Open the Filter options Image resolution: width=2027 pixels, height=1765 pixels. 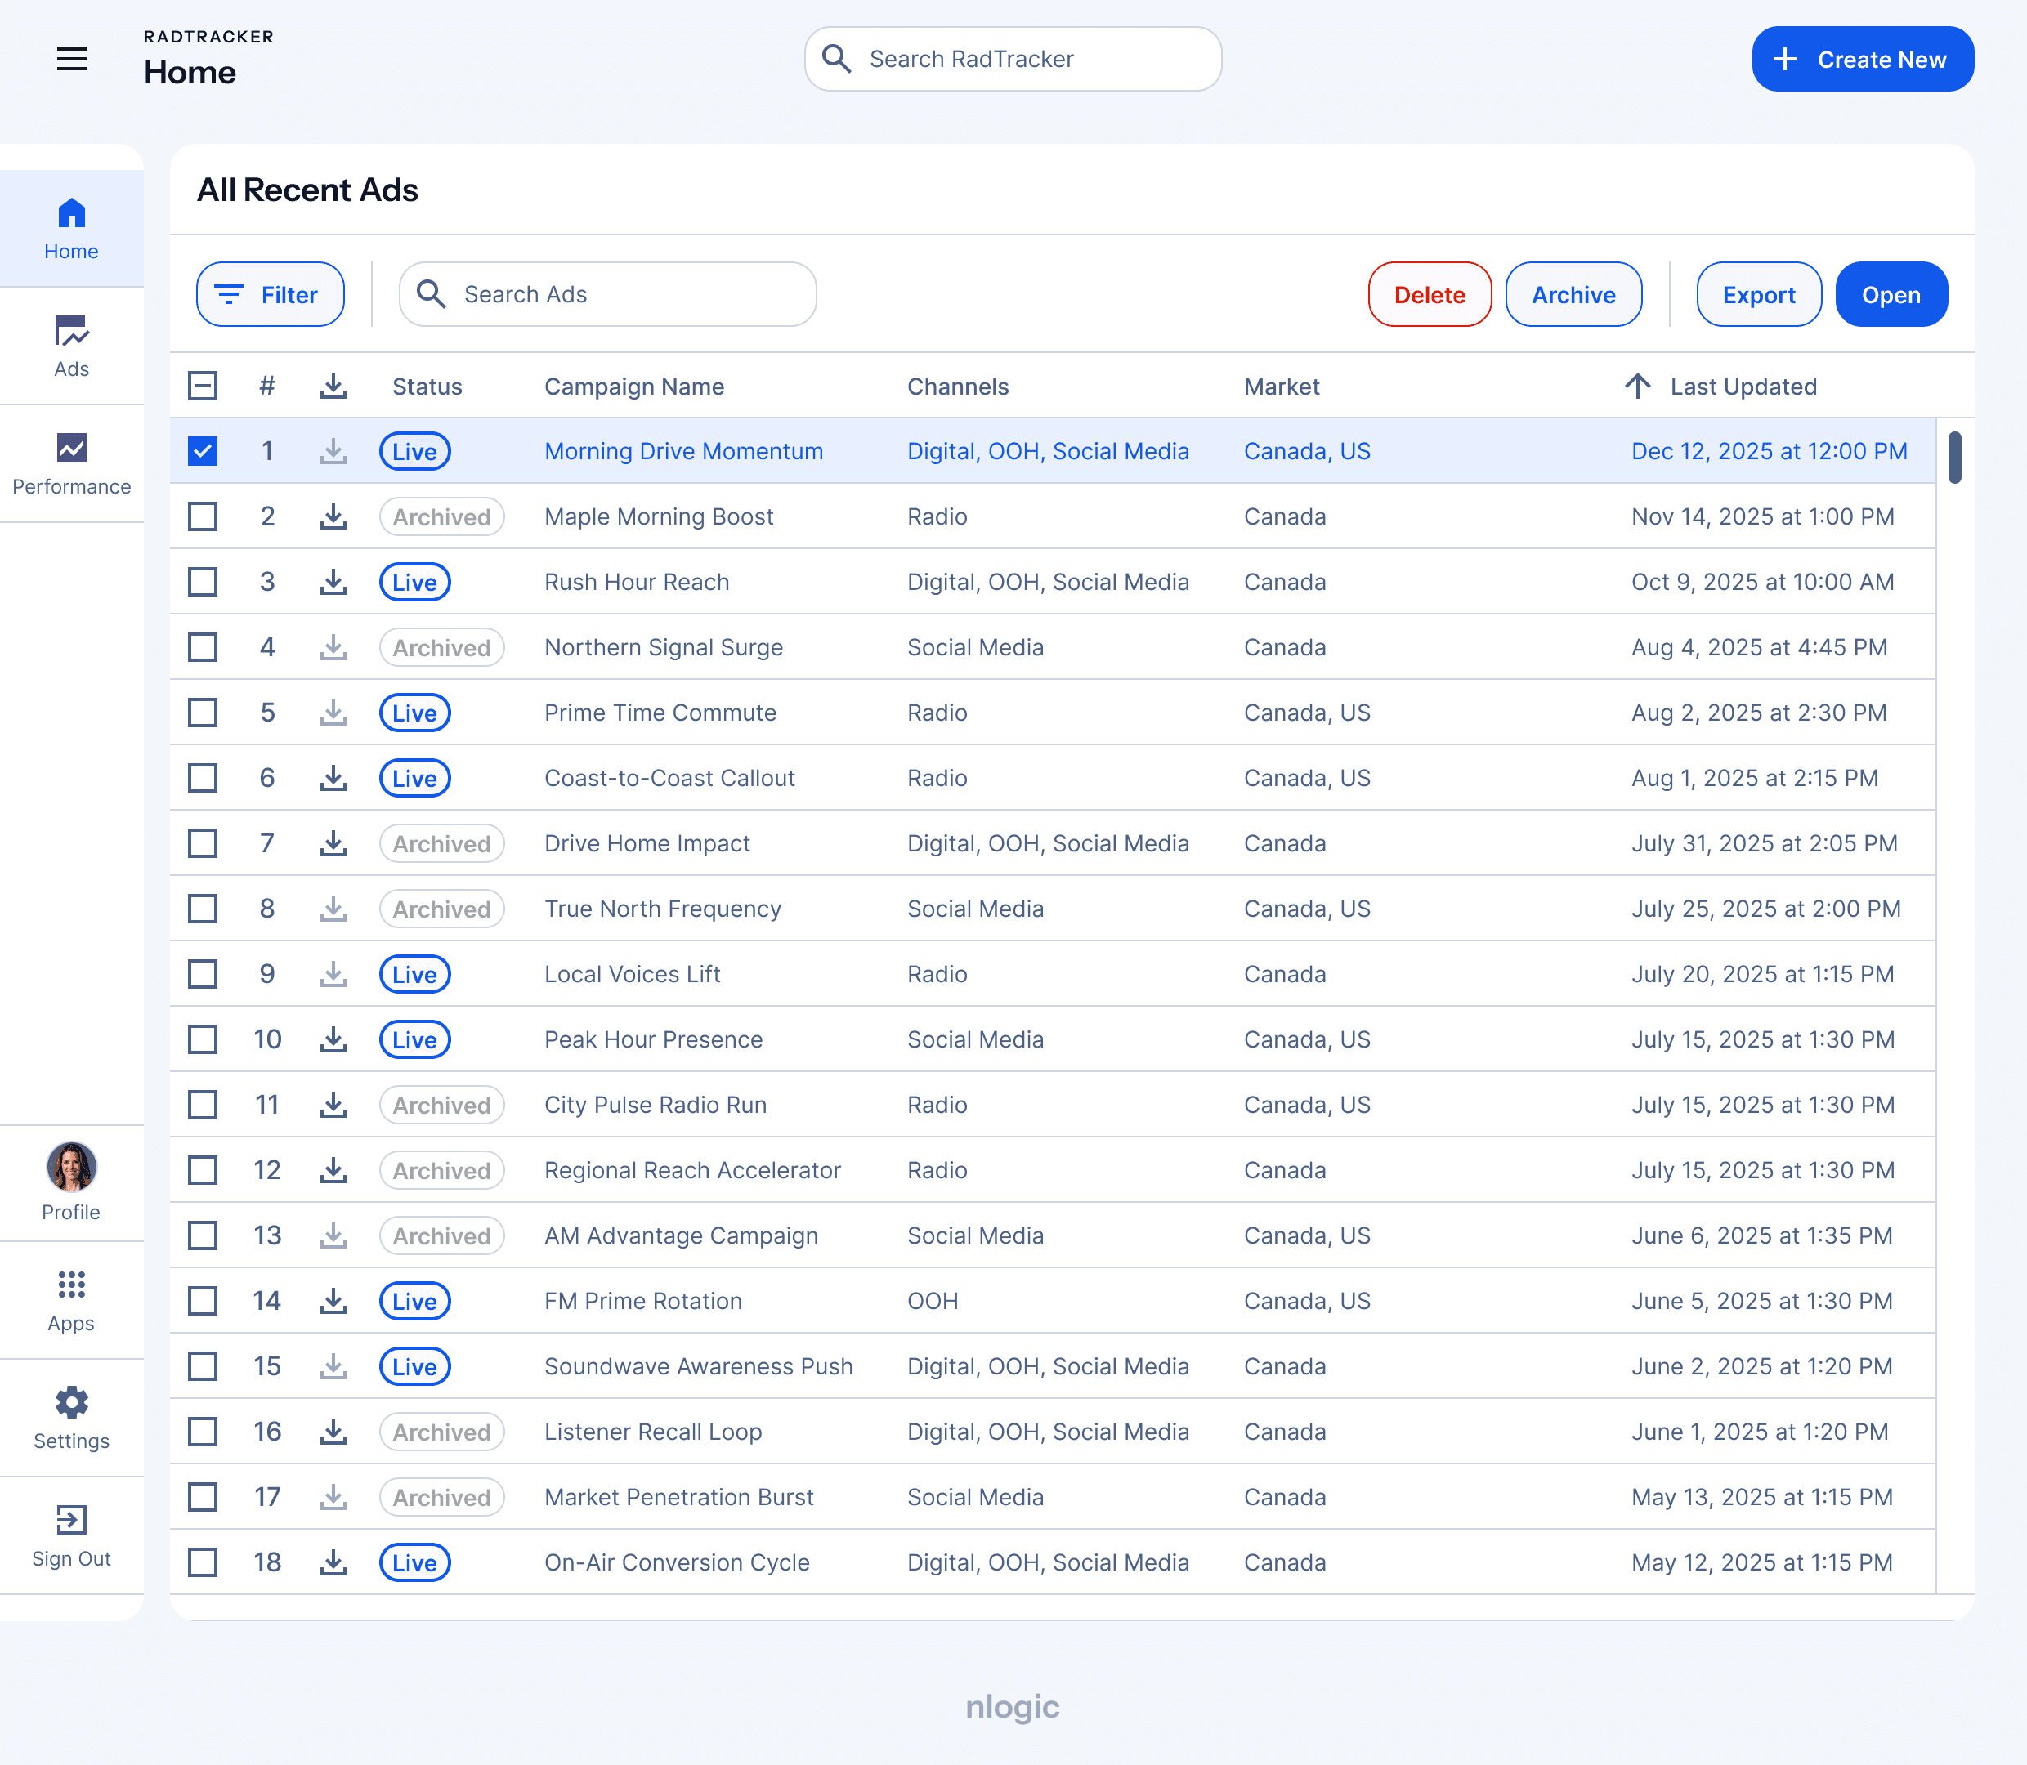pyautogui.click(x=270, y=294)
